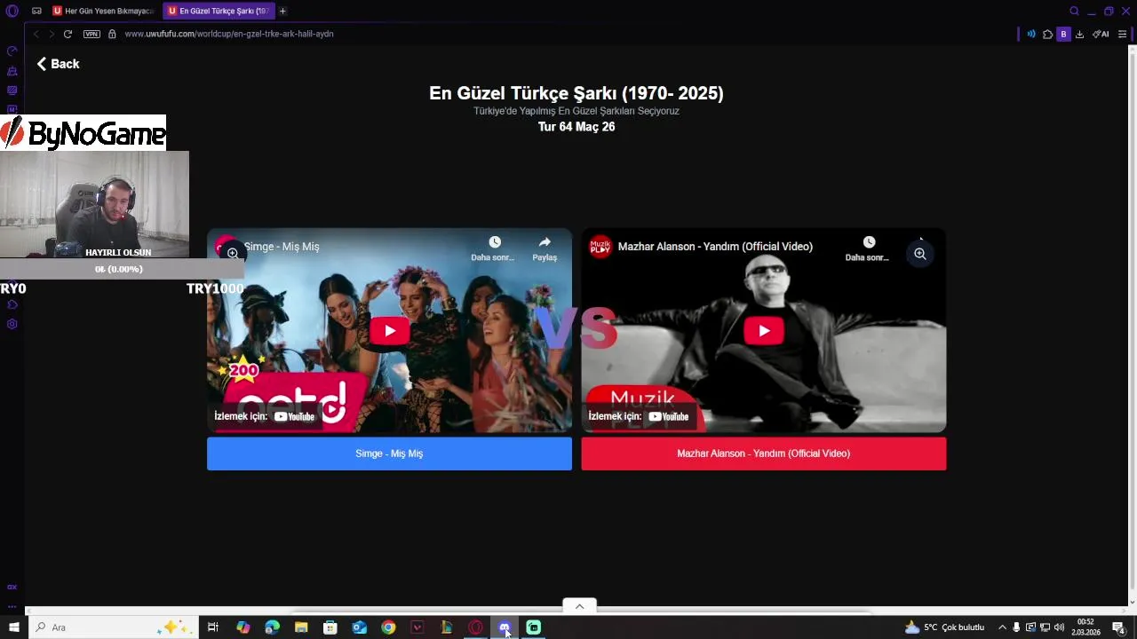Share the Simge - Miş Miş video

click(545, 248)
